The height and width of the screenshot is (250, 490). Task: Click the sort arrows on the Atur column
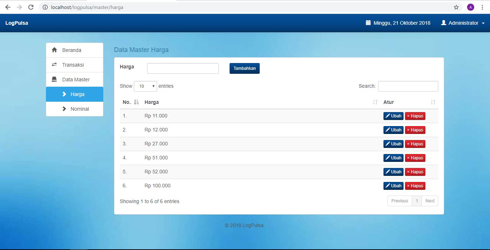click(x=433, y=102)
